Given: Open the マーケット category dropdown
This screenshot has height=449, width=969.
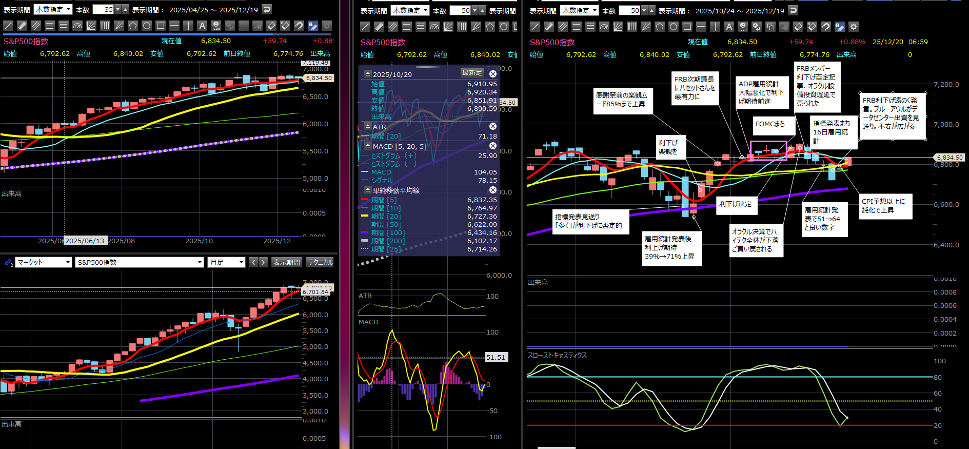Looking at the screenshot, I should [x=44, y=262].
